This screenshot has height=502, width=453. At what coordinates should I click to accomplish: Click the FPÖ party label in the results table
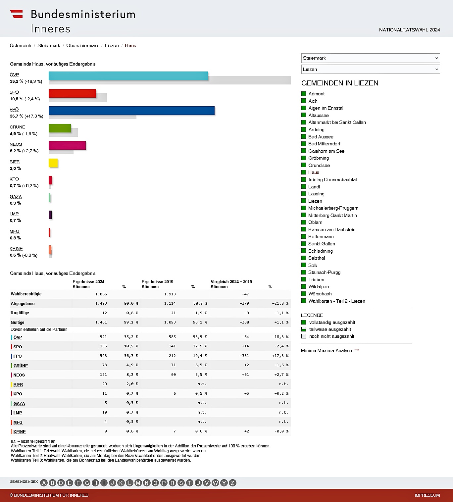click(x=18, y=356)
